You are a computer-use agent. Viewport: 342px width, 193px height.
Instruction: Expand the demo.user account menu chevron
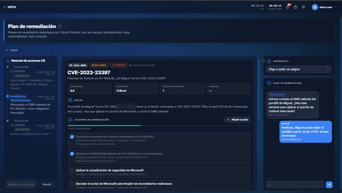pyautogui.click(x=336, y=7)
